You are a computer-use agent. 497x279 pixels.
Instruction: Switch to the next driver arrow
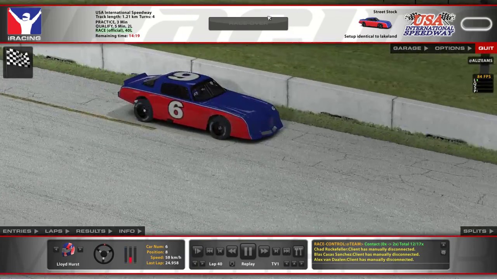click(80, 250)
